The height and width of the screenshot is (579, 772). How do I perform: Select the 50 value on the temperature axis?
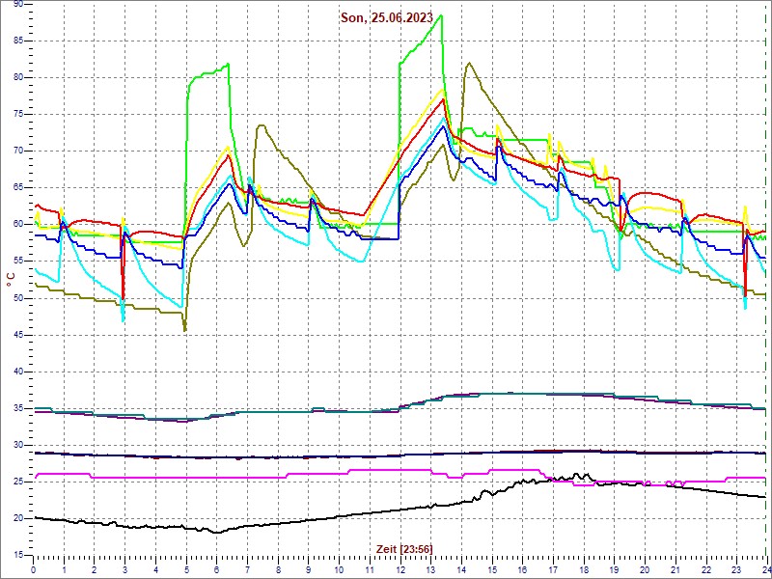tap(18, 298)
